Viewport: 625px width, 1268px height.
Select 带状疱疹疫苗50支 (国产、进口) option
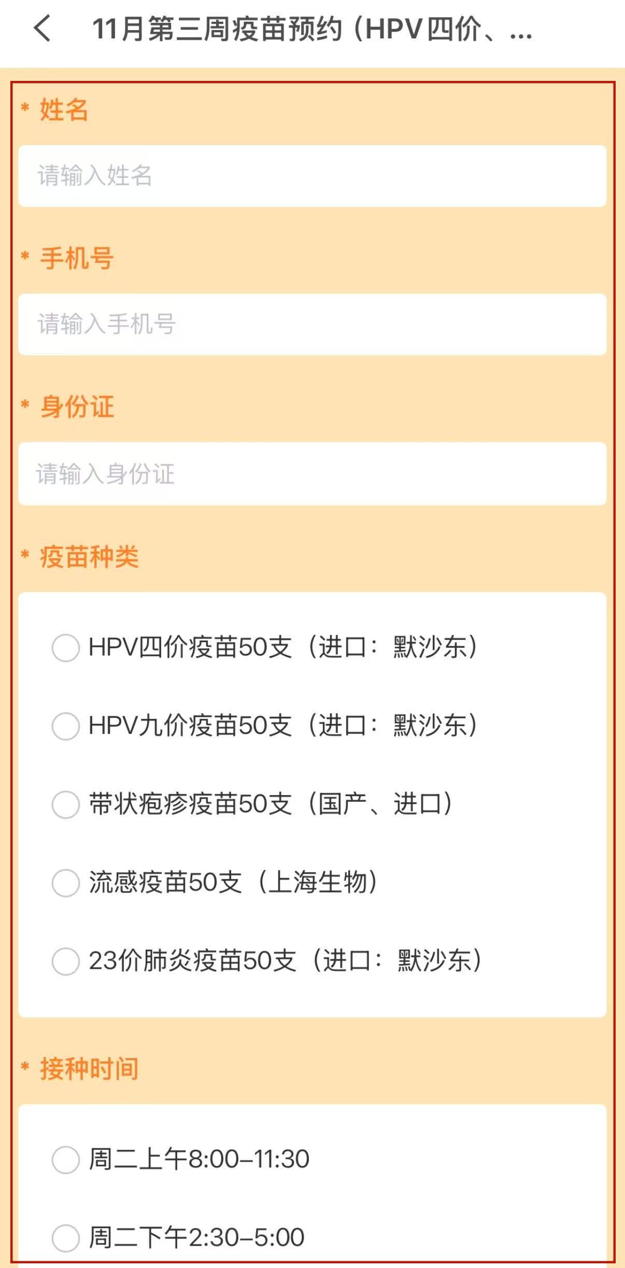(x=66, y=804)
